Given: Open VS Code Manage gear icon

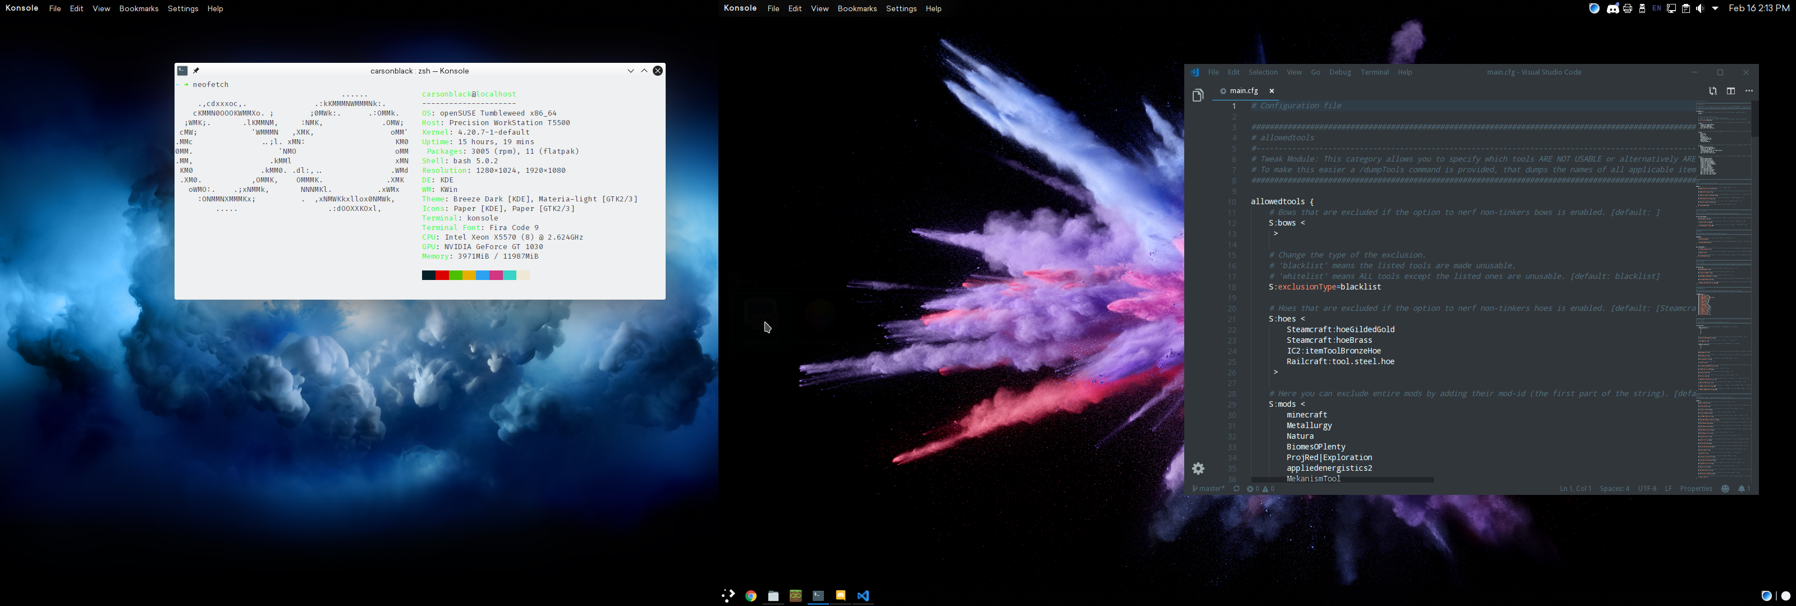Looking at the screenshot, I should [x=1198, y=469].
